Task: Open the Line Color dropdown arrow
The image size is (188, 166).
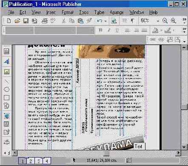Action: click(x=174, y=30)
